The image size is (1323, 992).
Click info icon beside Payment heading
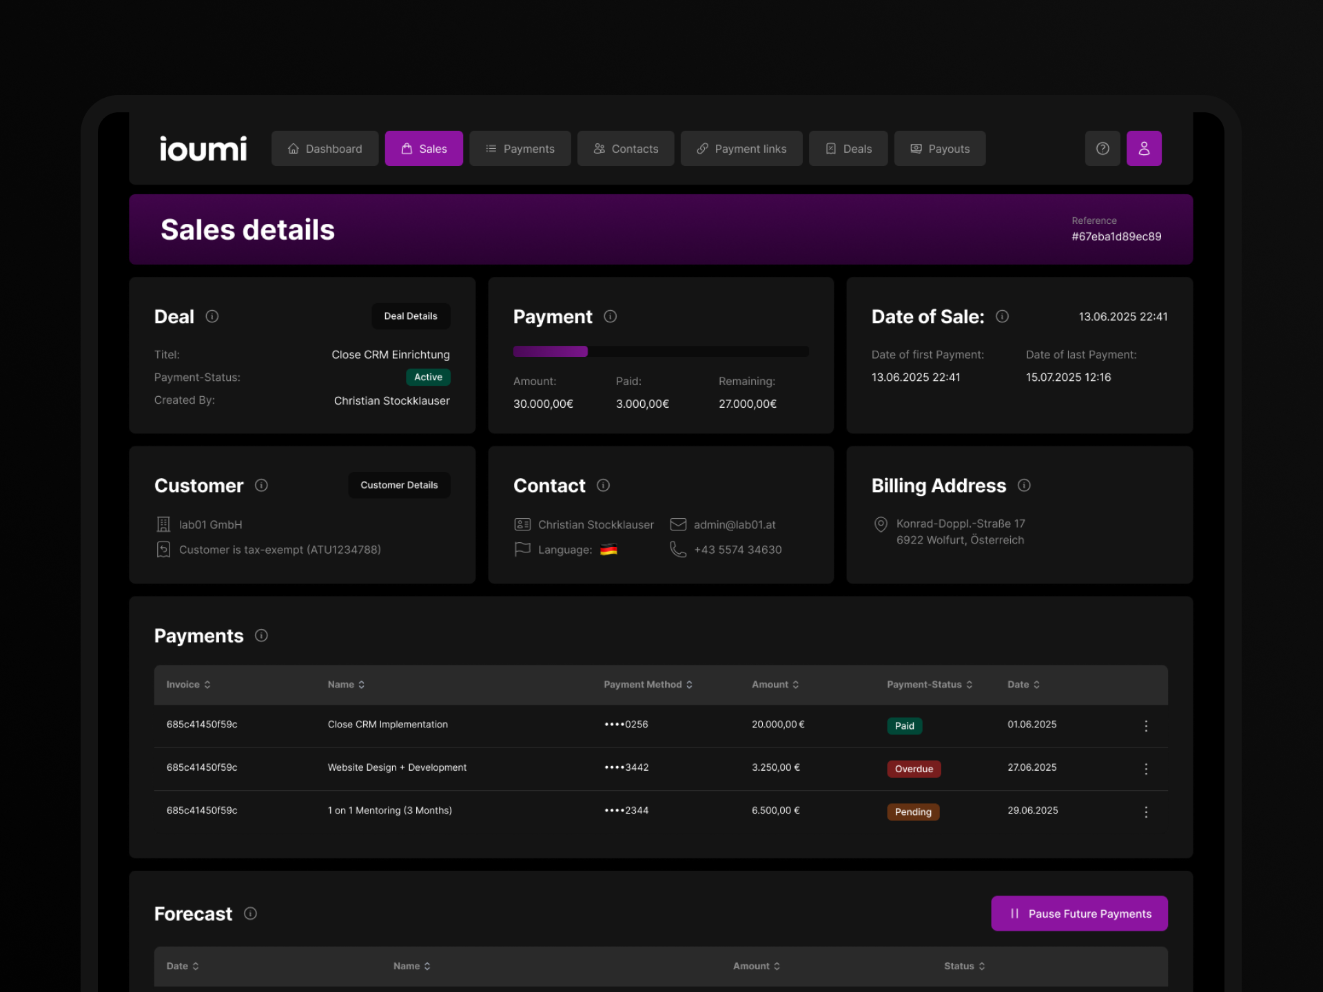pos(610,316)
